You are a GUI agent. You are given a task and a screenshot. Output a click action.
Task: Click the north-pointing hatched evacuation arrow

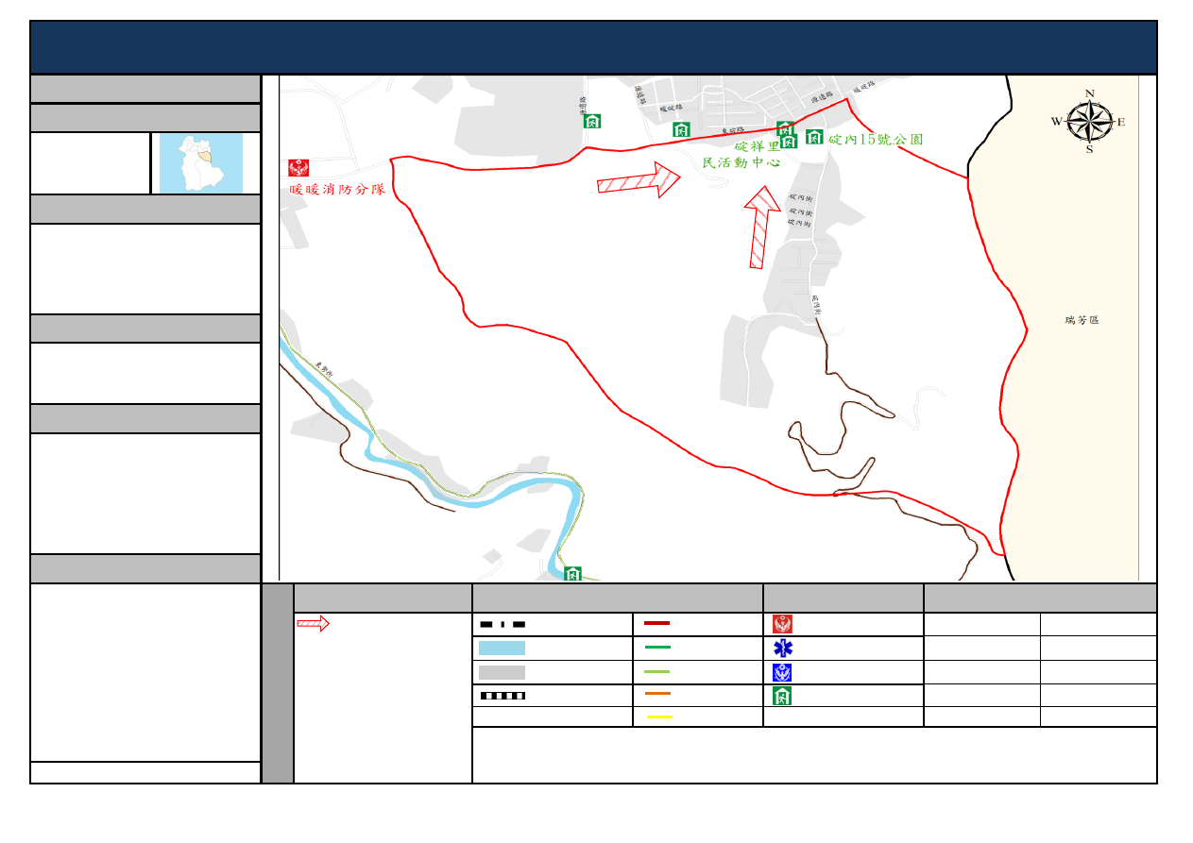[761, 227]
